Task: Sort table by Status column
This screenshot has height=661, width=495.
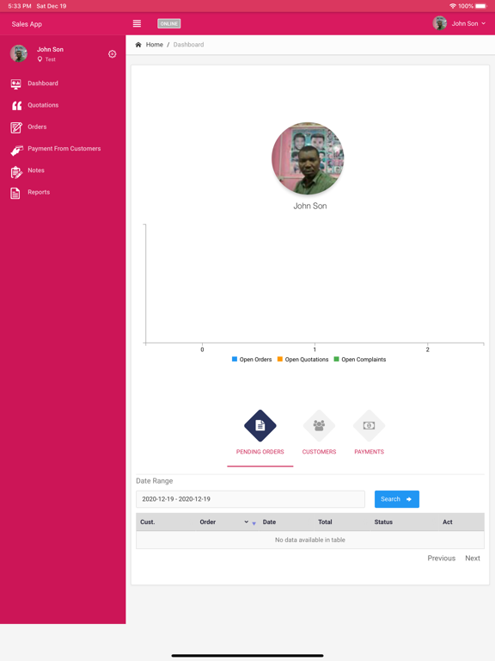Action: click(383, 522)
